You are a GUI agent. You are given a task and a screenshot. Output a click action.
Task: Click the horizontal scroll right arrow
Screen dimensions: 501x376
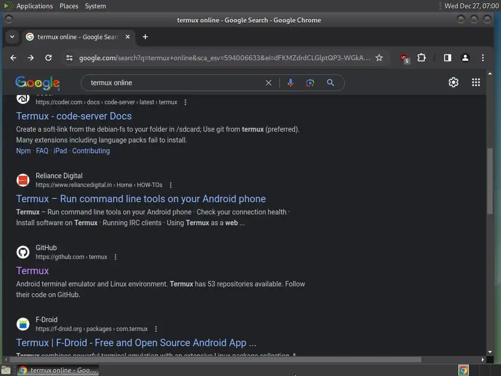click(x=482, y=360)
